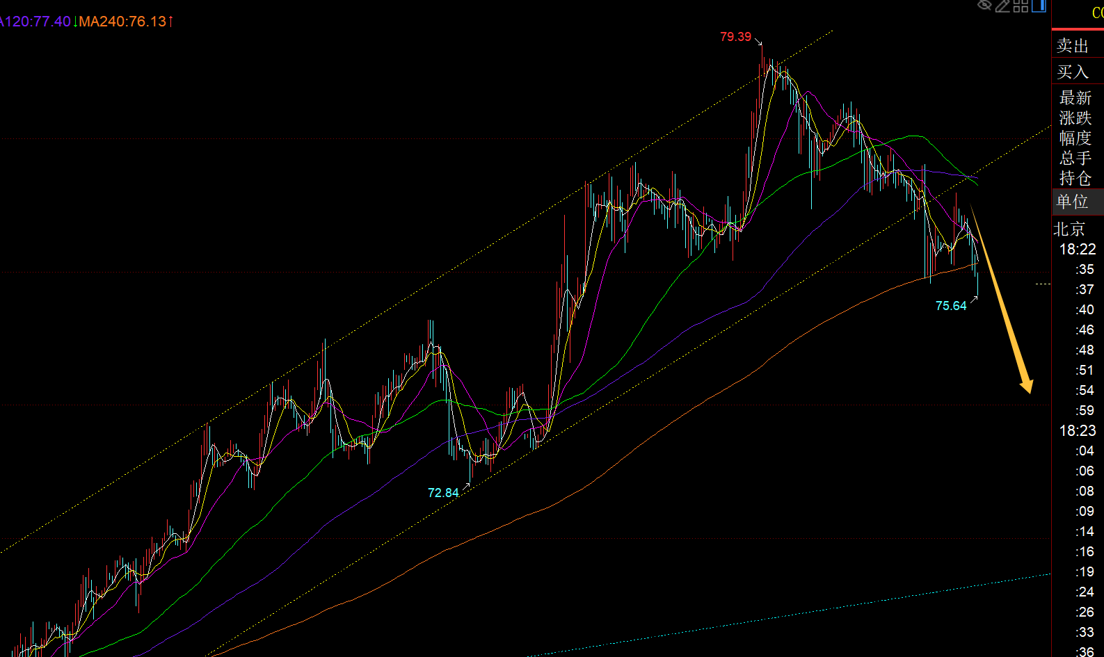The width and height of the screenshot is (1104, 657).
Task: Select the 总手 field label
Action: pyautogui.click(x=1075, y=159)
